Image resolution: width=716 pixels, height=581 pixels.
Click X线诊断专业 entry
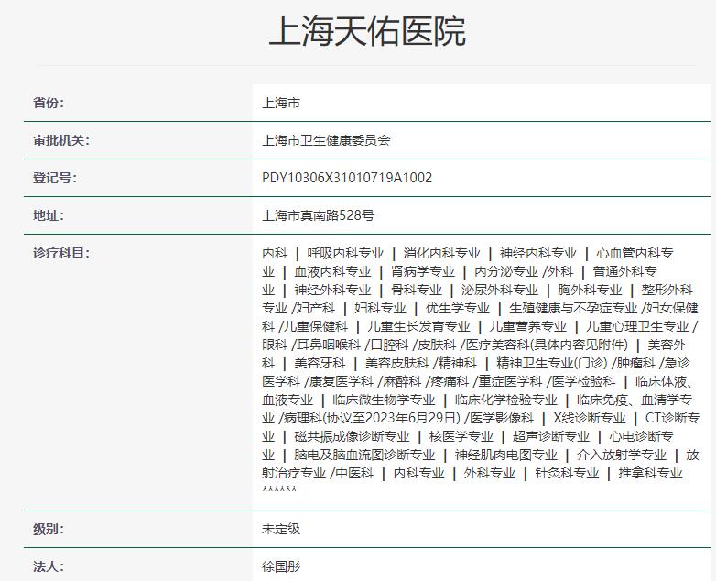click(x=590, y=418)
